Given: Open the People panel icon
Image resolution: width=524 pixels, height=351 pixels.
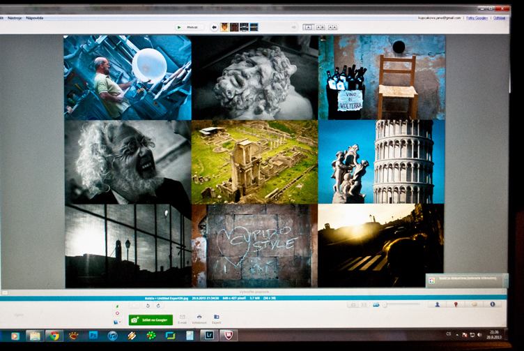Looking at the screenshot, I should click(x=437, y=304).
